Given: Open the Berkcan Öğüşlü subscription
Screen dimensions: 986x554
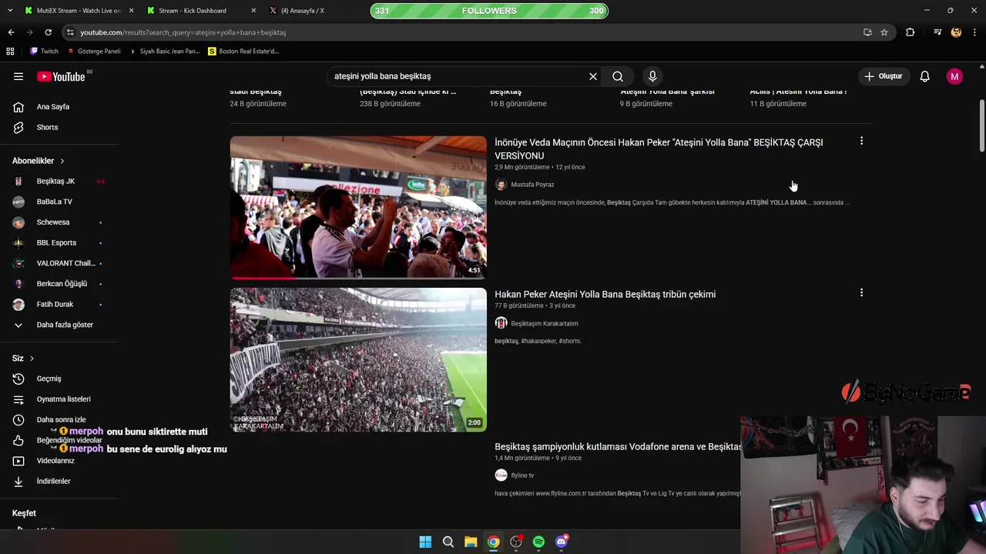Looking at the screenshot, I should pos(60,284).
